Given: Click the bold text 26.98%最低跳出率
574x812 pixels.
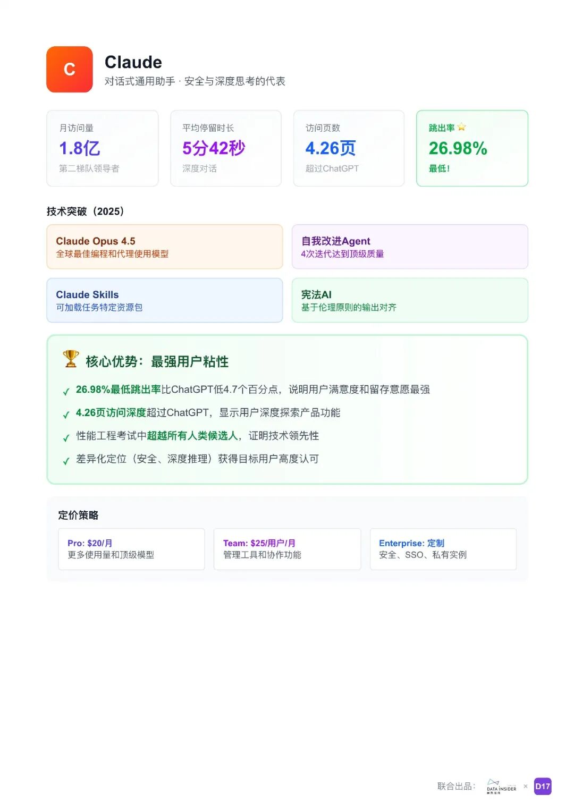Looking at the screenshot, I should coord(119,390).
